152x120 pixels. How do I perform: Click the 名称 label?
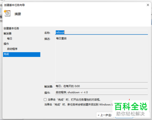[47, 33]
